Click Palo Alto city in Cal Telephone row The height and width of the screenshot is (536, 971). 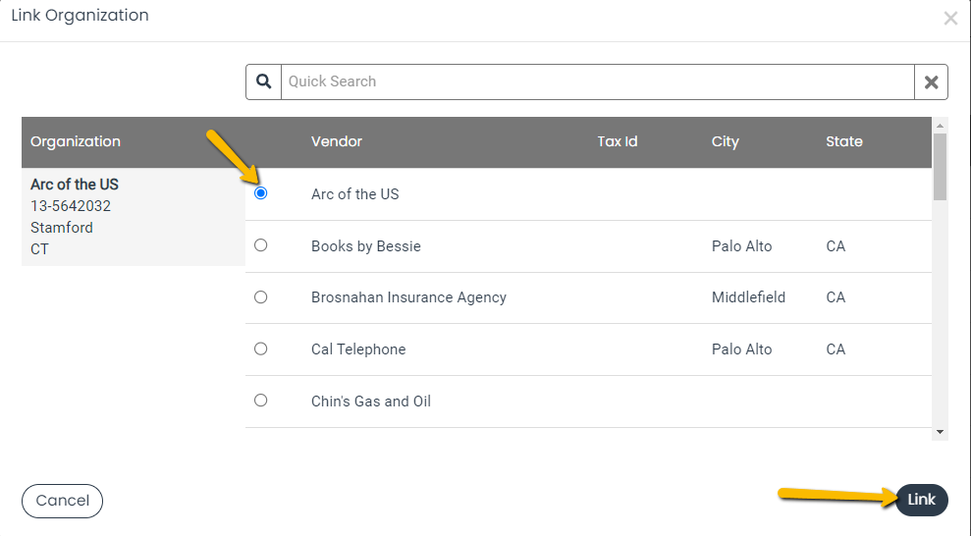[742, 349]
